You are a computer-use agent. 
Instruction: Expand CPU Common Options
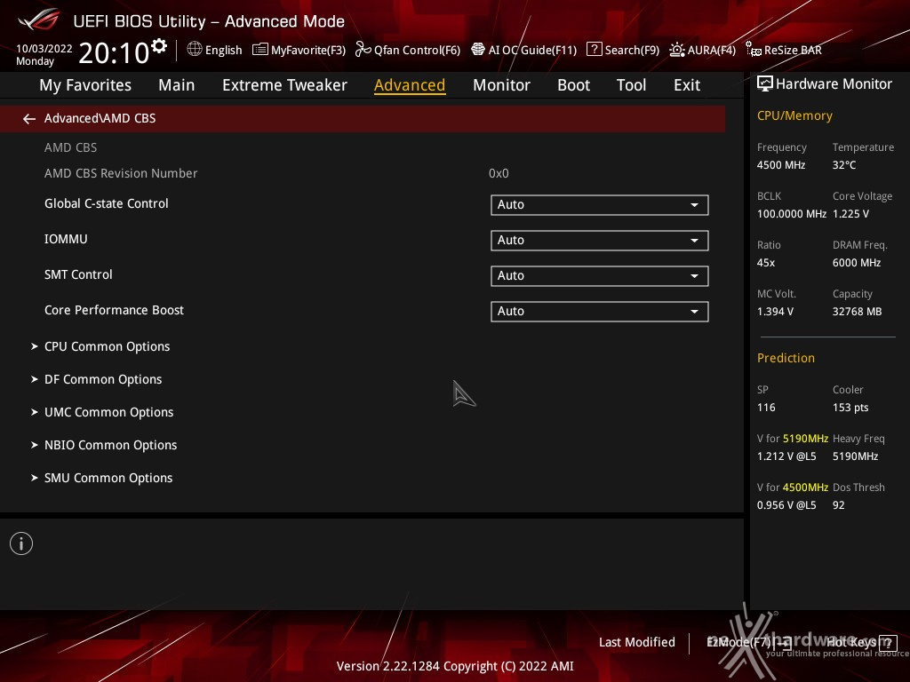[107, 346]
